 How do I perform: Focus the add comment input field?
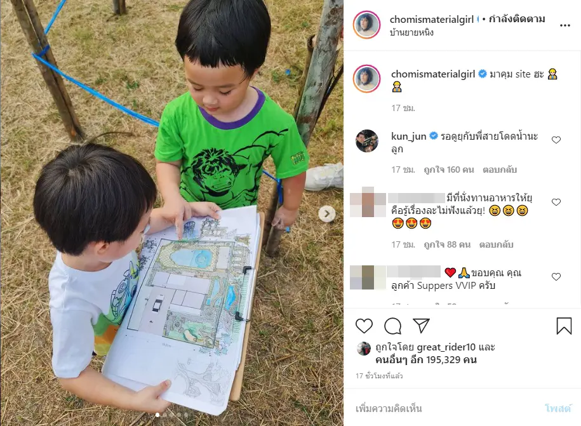click(x=444, y=408)
